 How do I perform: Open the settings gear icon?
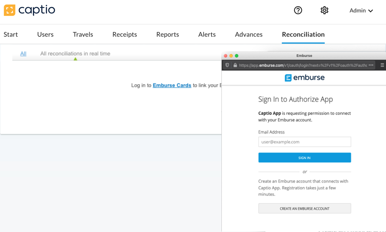[324, 10]
